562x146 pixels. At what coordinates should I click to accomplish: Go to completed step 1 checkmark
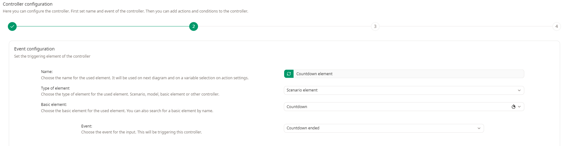click(12, 27)
